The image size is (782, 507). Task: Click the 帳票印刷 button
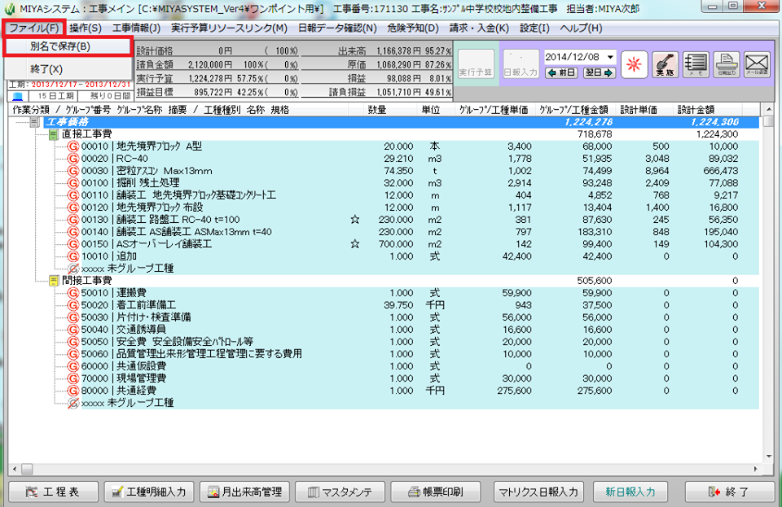(x=435, y=492)
